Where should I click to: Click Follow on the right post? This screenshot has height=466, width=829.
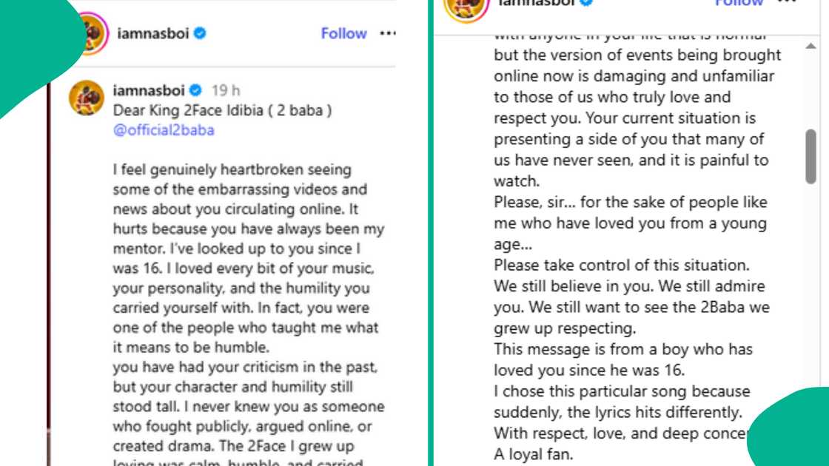(739, 4)
